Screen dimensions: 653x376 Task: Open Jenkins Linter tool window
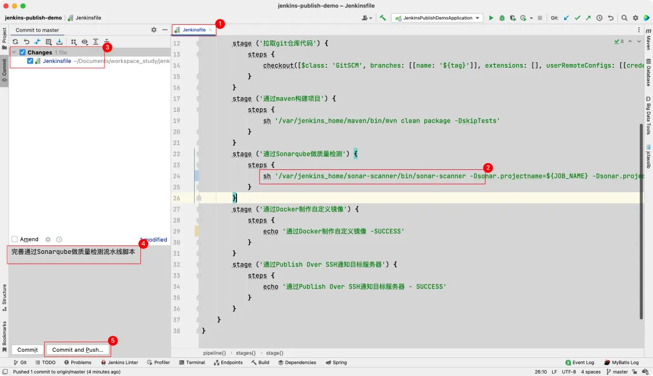[x=120, y=362]
